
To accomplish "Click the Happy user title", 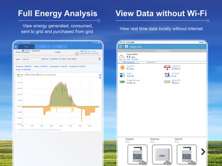I will click(136, 47).
